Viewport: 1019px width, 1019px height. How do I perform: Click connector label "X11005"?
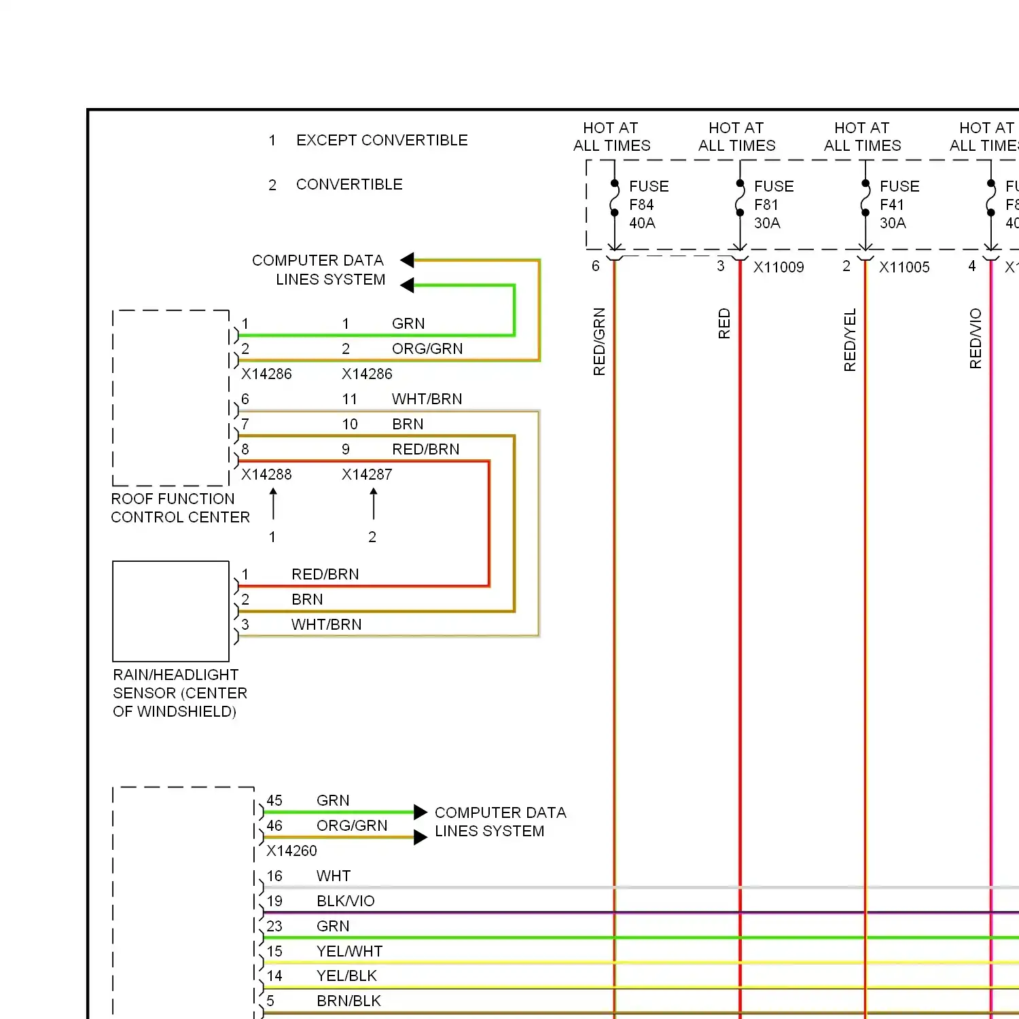click(904, 268)
